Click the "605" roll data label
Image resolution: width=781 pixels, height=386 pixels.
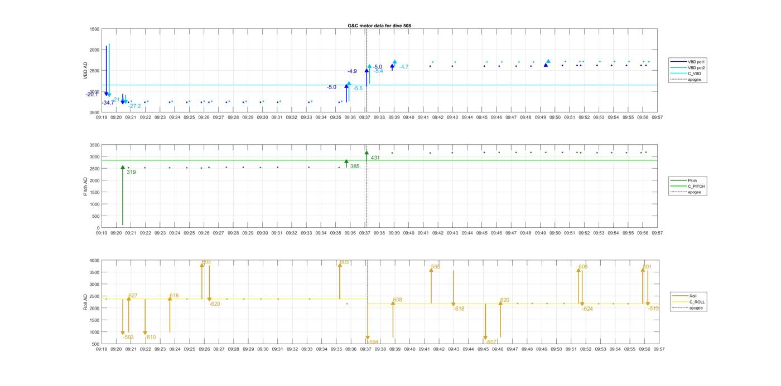(x=583, y=267)
